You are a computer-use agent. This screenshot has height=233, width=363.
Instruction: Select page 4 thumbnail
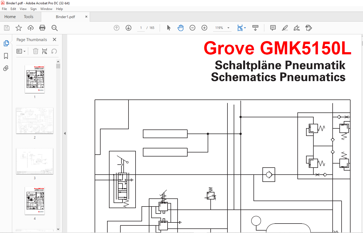[35, 201]
